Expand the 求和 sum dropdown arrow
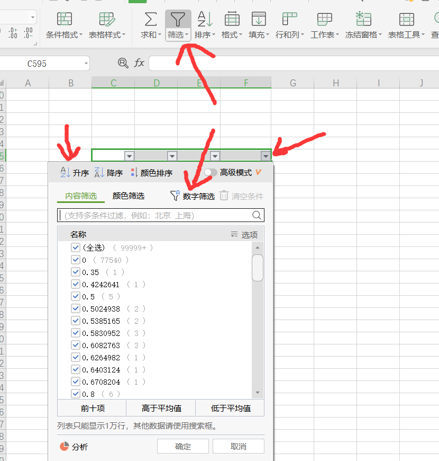 point(160,34)
